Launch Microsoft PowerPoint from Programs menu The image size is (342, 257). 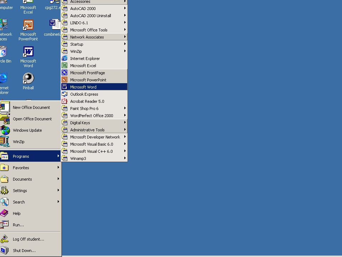click(94, 80)
